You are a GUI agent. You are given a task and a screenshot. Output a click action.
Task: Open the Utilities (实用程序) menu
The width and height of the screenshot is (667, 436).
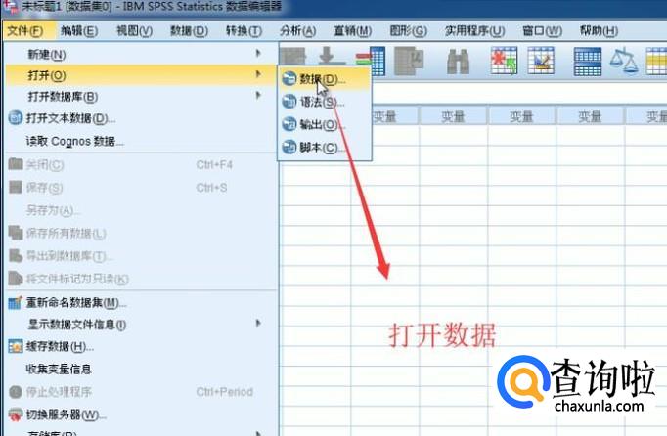[x=474, y=31]
